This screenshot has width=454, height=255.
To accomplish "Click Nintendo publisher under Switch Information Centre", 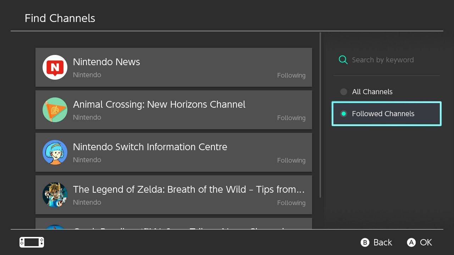I will [x=87, y=160].
